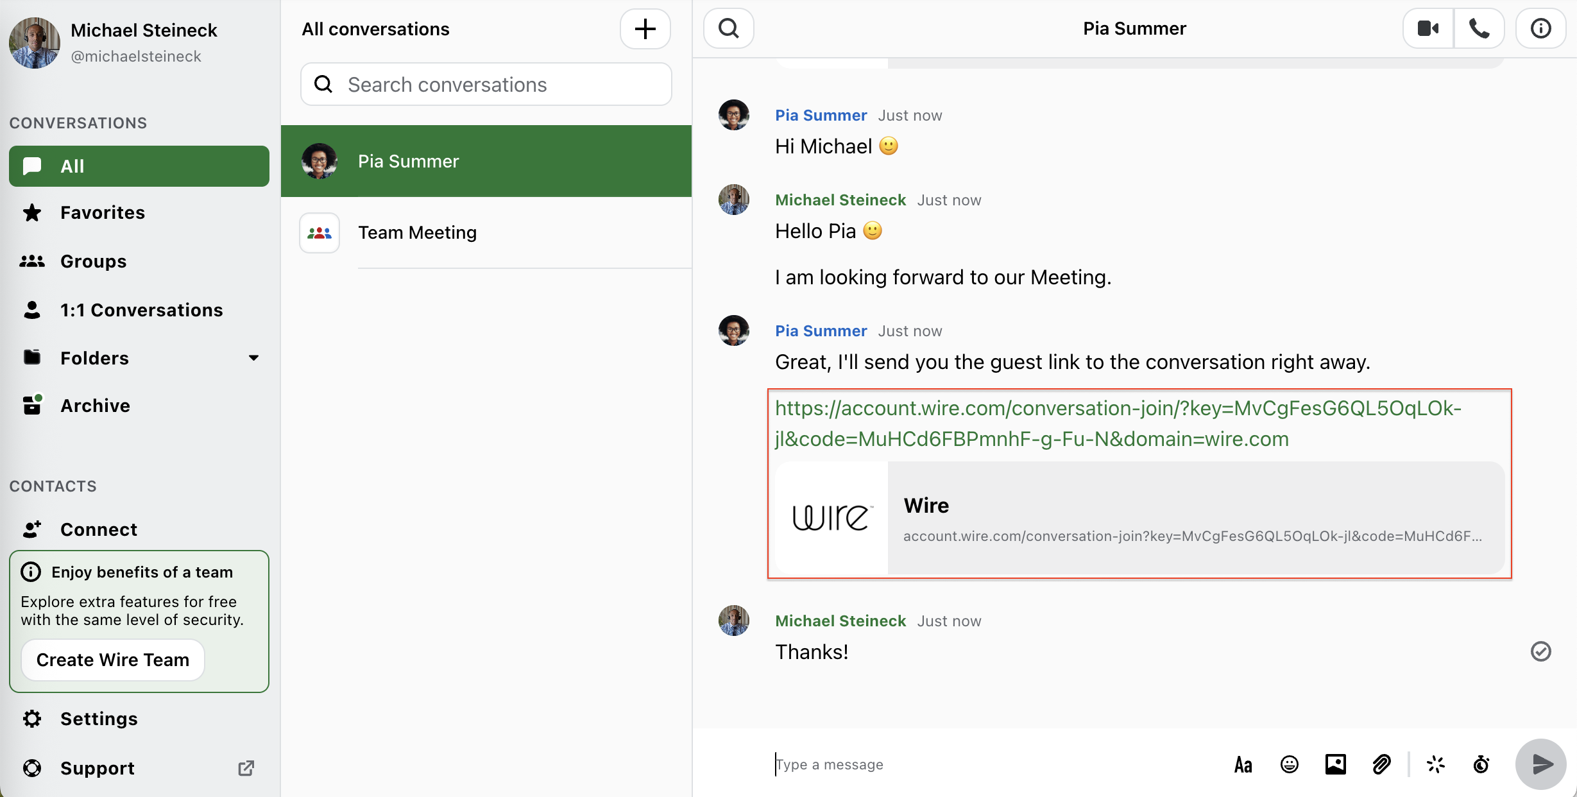Click the info icon in team benefits banner
This screenshot has width=1577, height=797.
point(31,572)
